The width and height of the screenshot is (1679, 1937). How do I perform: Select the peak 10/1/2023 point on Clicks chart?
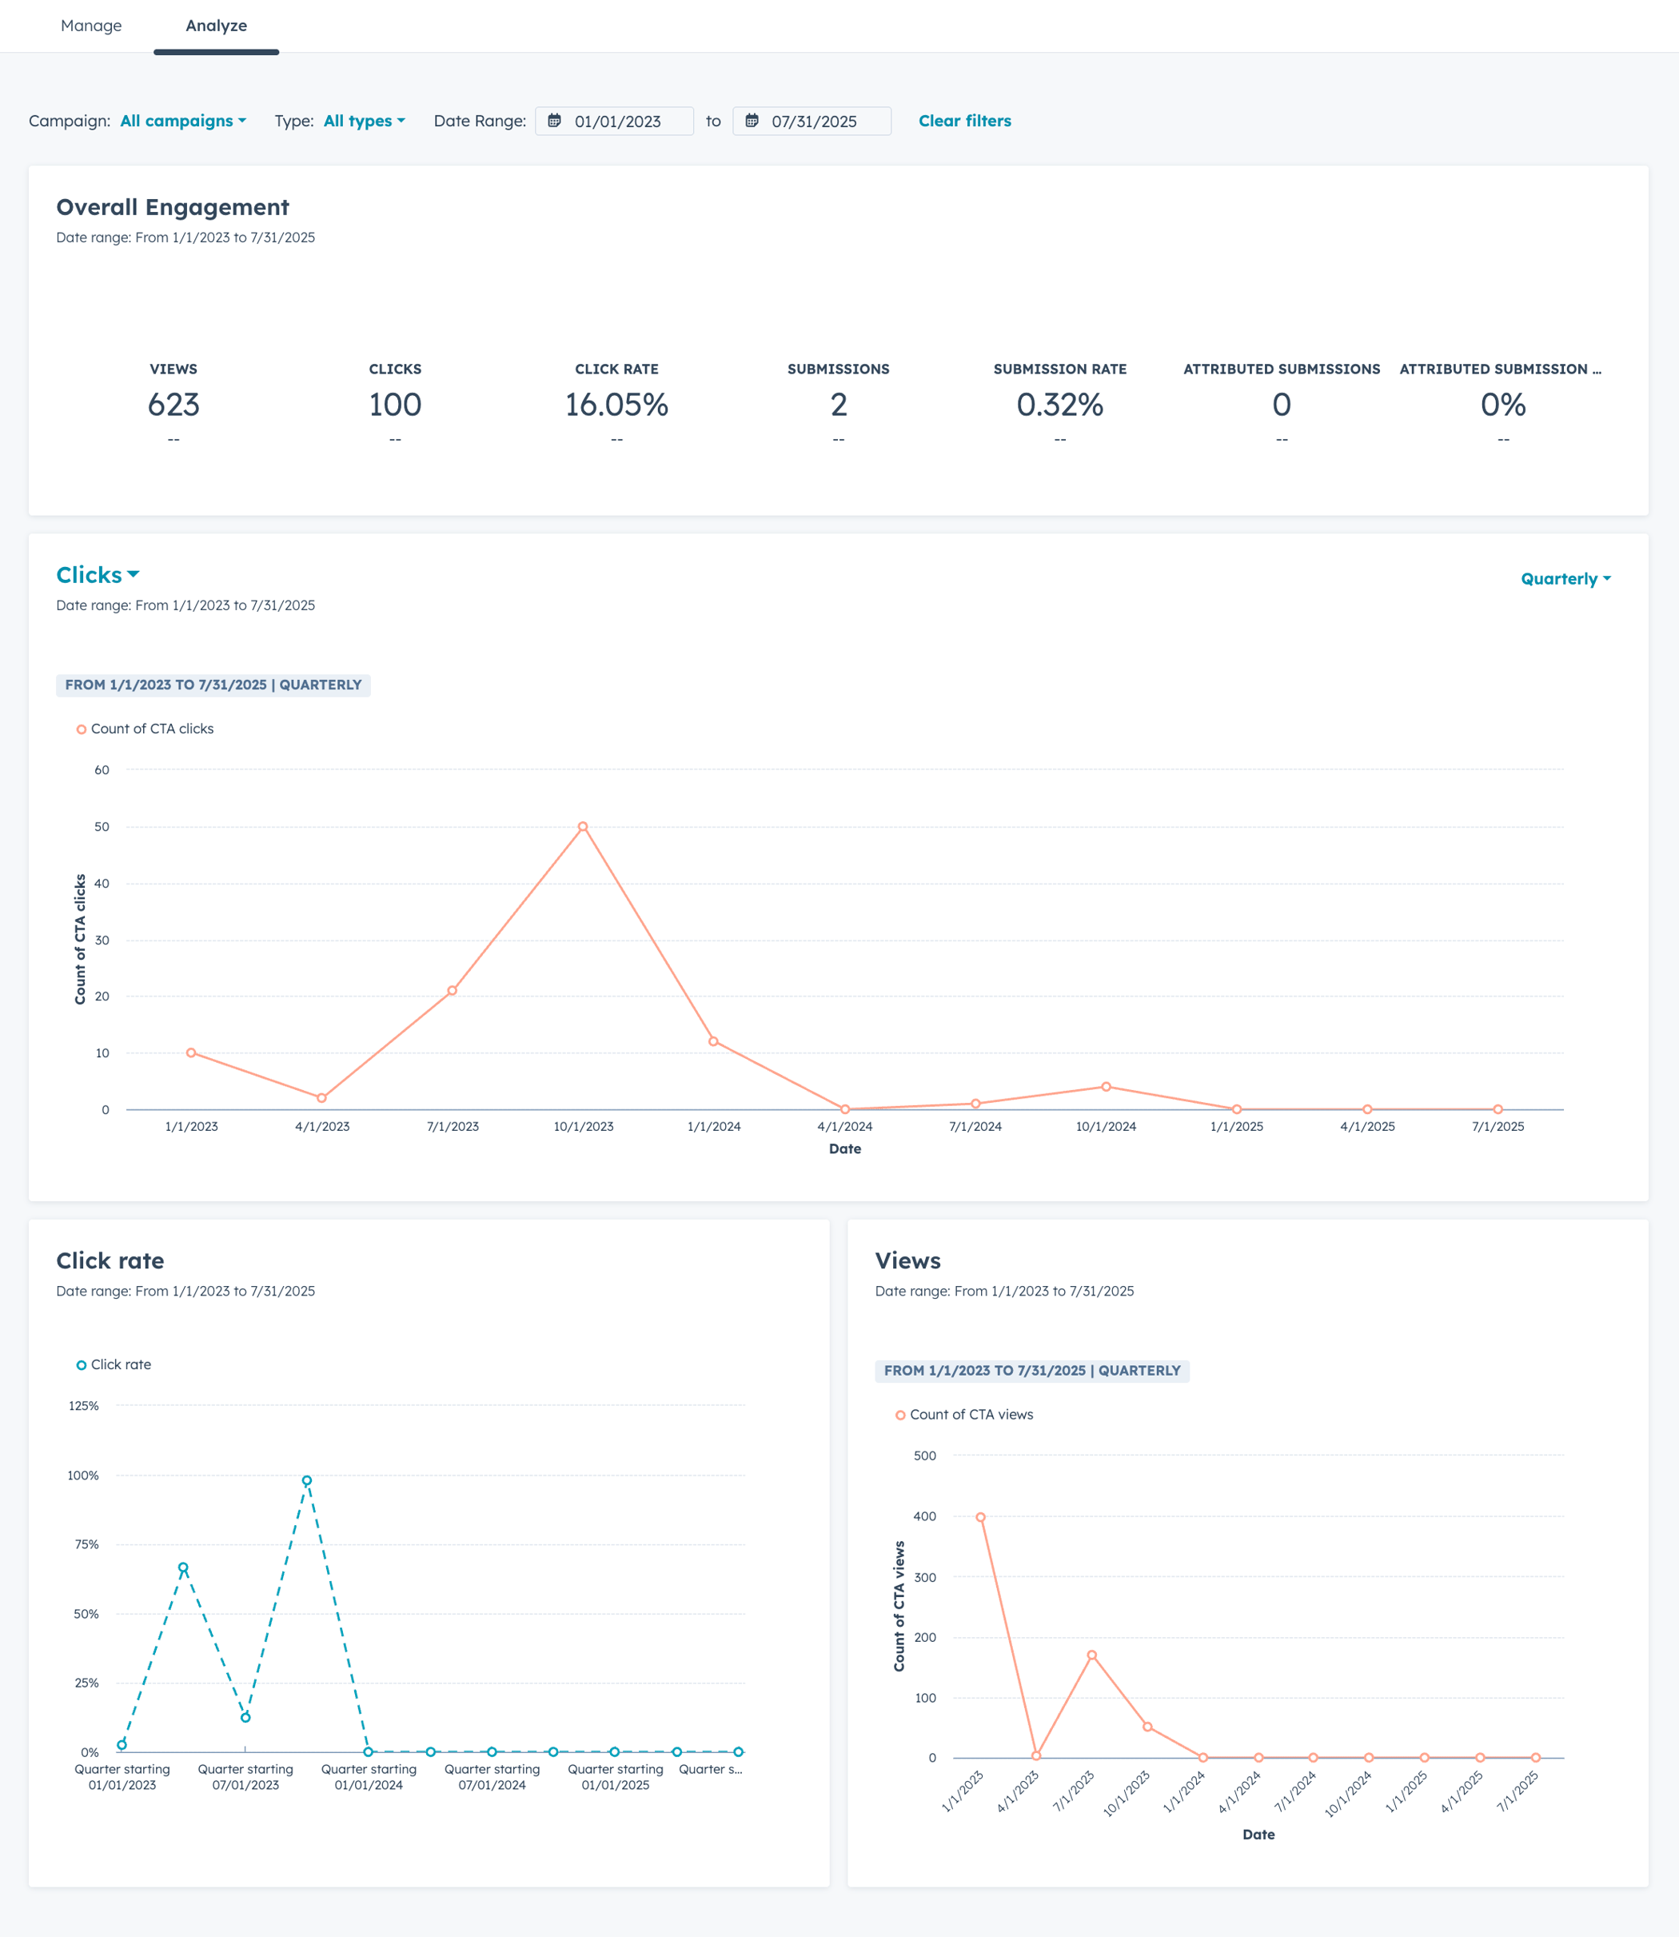(582, 826)
